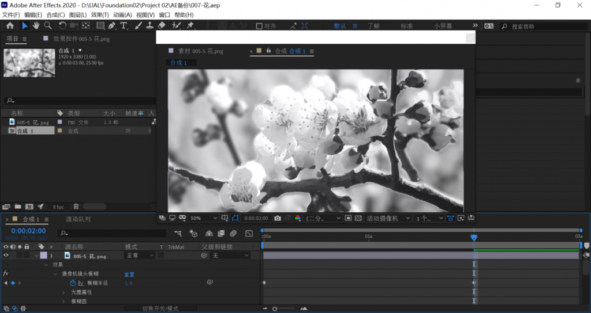Open the (二分... resolution dropdown
Image resolution: width=591 pixels, height=313 pixels.
(323, 218)
